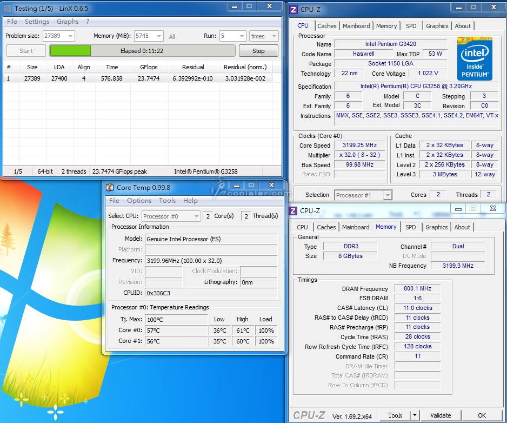507x423 pixels.
Task: Click the Intel Inside Pentium logo
Action: [x=475, y=58]
